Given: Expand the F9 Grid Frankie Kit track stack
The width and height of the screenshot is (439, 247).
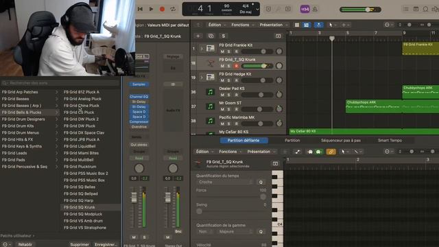Looking at the screenshot, I should (x=201, y=49).
